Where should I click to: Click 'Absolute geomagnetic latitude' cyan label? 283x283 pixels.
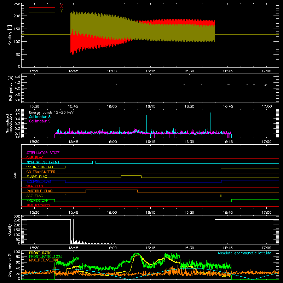point(244,253)
